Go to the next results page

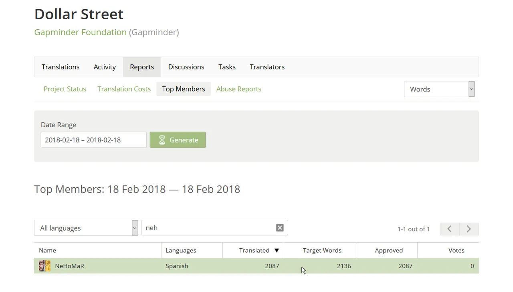(x=469, y=229)
